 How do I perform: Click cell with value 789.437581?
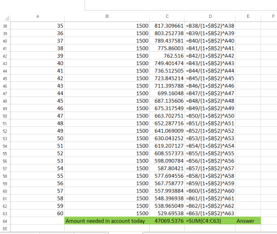(167, 41)
